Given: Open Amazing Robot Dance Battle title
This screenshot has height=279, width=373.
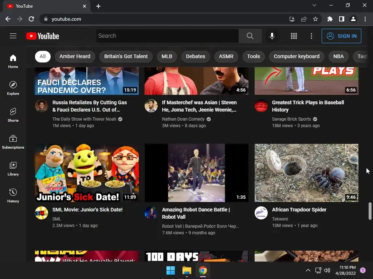Looking at the screenshot, I should tap(196, 213).
